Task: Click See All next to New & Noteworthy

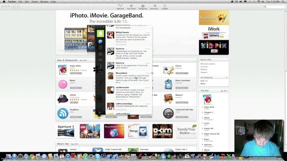Action: [83, 60]
